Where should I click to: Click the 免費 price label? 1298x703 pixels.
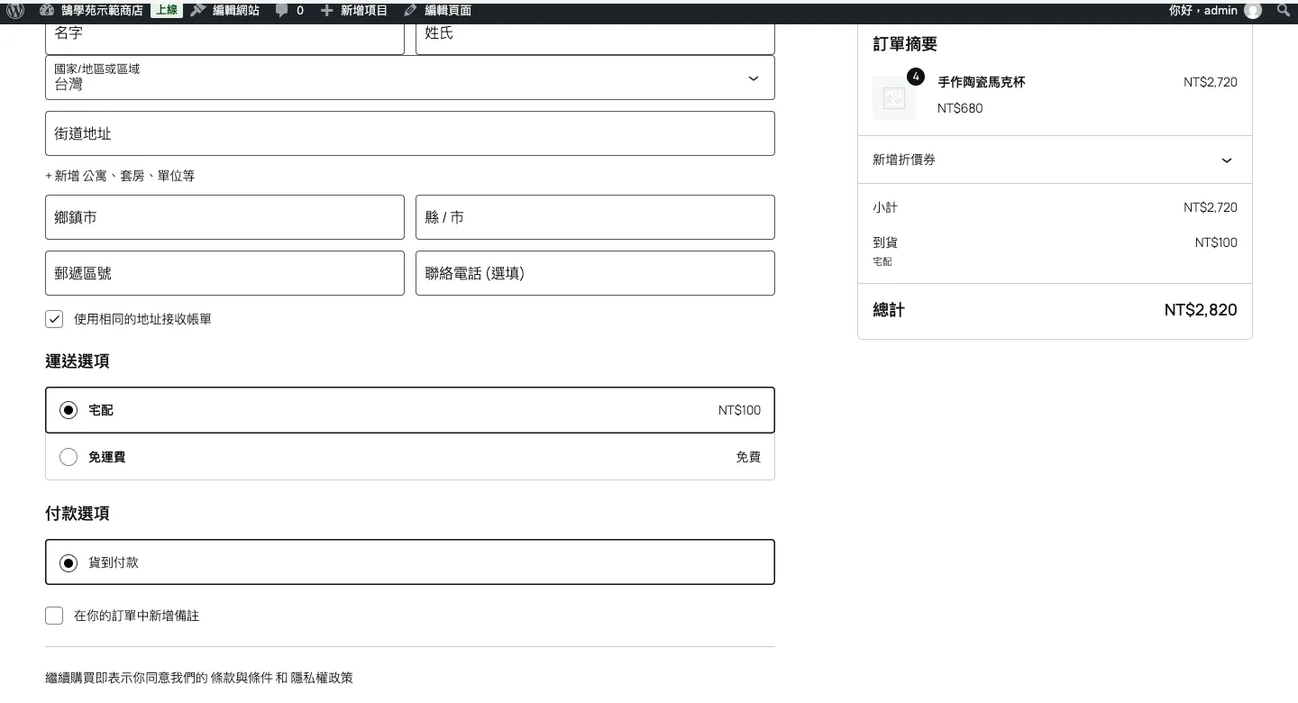click(748, 457)
